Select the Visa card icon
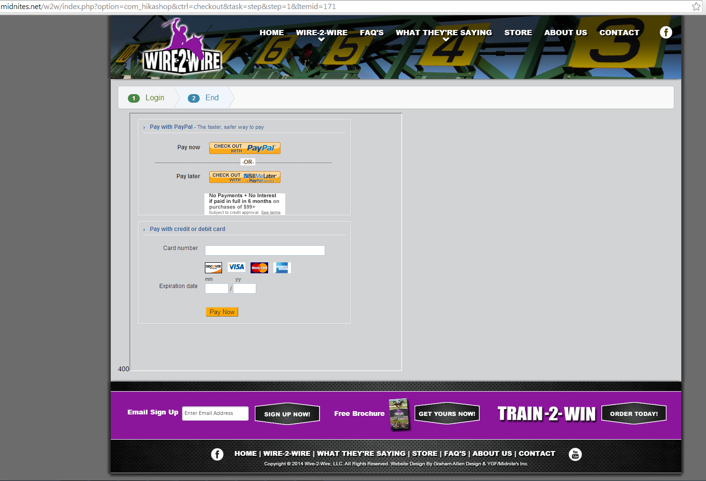The width and height of the screenshot is (706, 481). coord(236,268)
